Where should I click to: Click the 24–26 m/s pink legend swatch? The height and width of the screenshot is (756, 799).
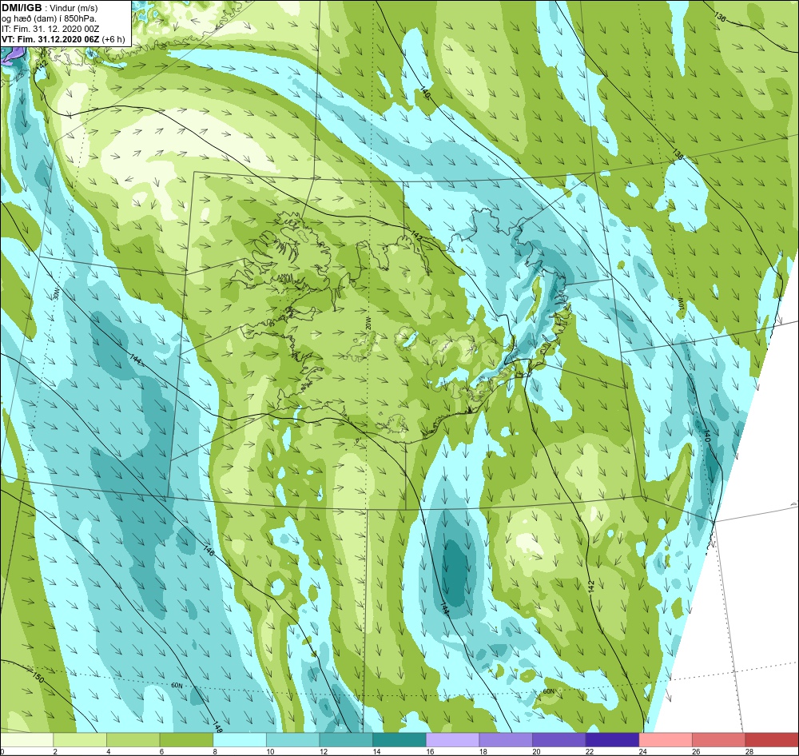[x=666, y=740]
